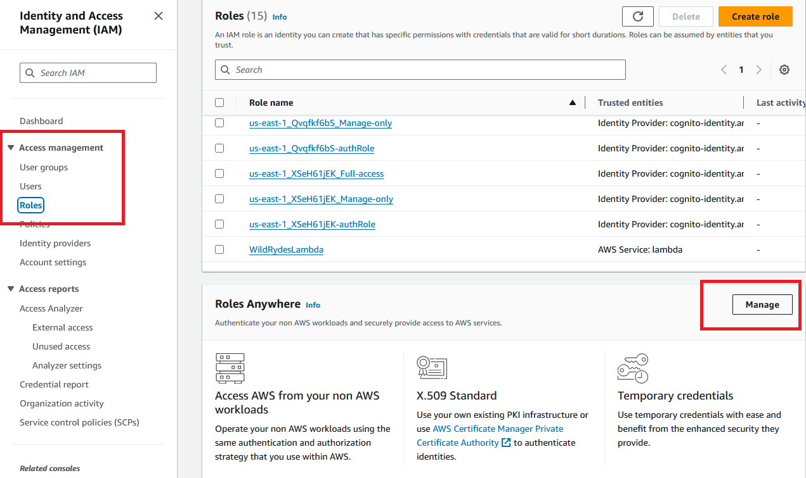Click the Create role button

coord(755,16)
